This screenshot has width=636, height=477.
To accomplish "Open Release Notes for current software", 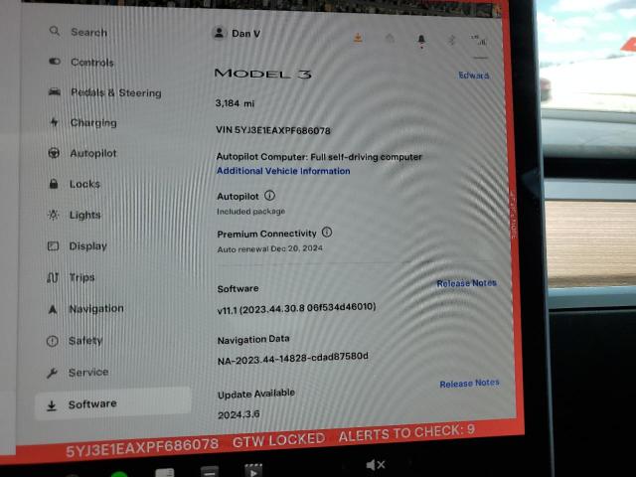I will coord(466,283).
